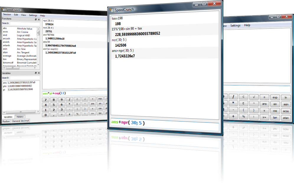Select the pi variable row
This screenshot has width=294, height=183.
click(x=18, y=90)
